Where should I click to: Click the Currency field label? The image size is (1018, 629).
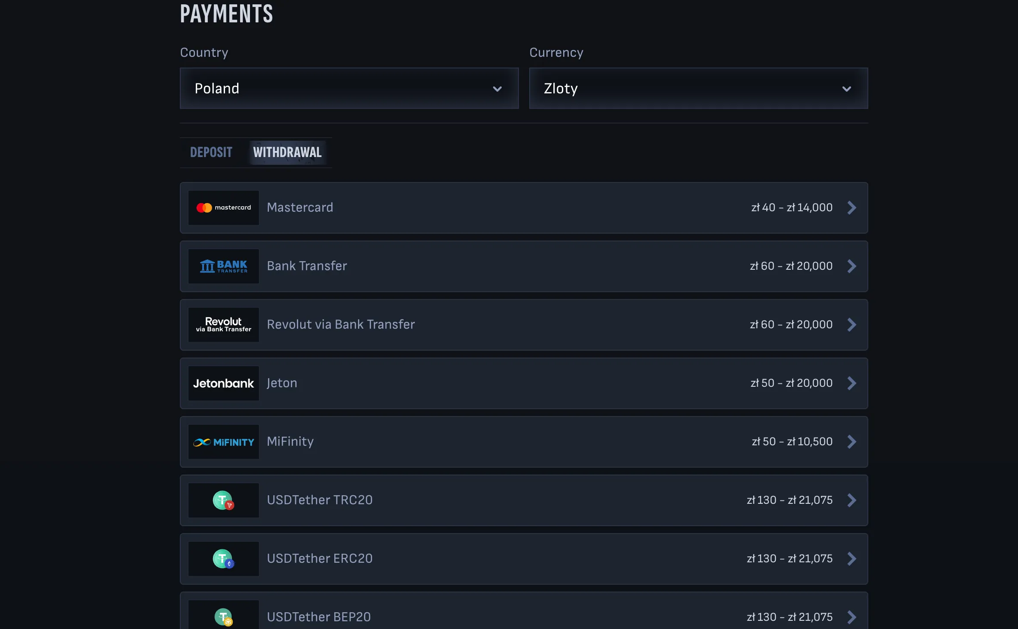556,52
